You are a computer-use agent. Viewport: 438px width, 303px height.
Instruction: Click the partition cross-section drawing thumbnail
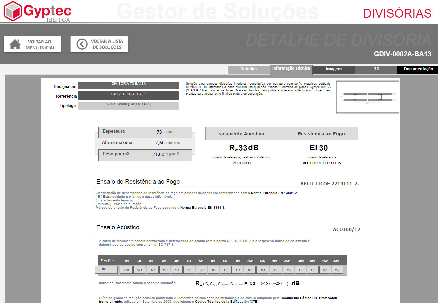point(368,97)
